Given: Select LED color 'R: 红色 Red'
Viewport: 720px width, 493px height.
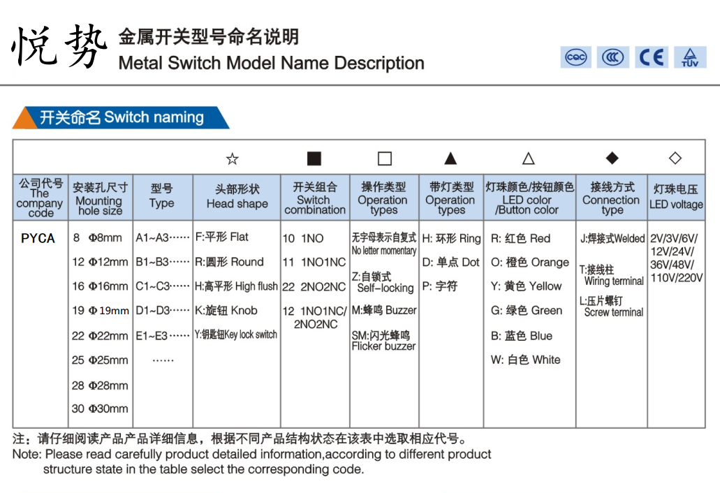Looking at the screenshot, I should coord(521,239).
